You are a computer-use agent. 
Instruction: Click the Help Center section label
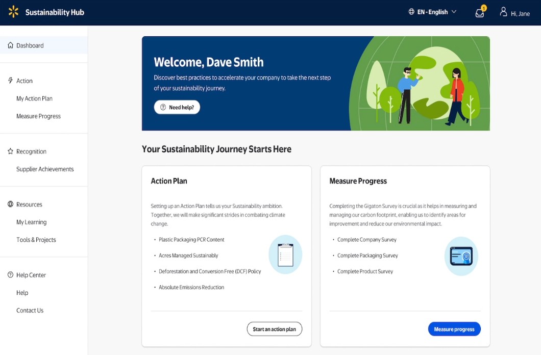(31, 275)
